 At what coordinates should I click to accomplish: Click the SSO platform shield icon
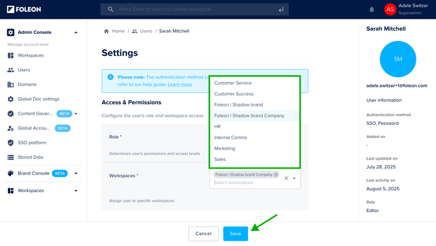(x=10, y=143)
